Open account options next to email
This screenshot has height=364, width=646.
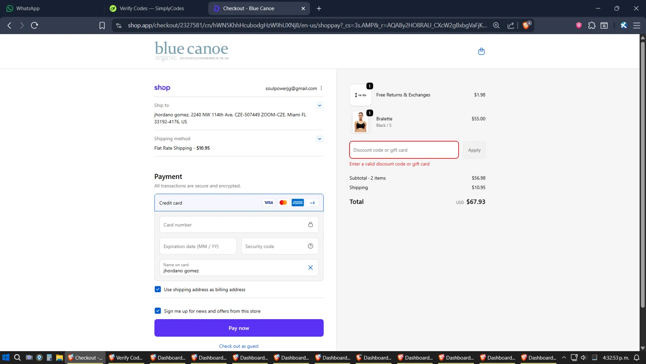(x=321, y=88)
